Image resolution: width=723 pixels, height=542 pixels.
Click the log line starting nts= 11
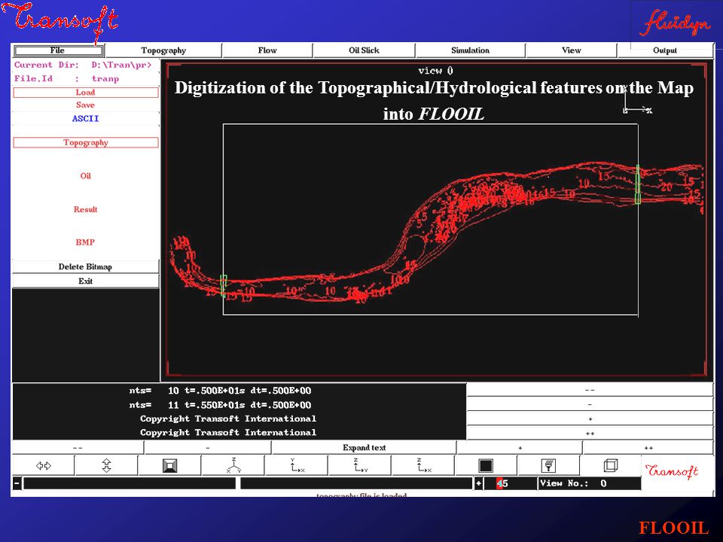(x=220, y=405)
